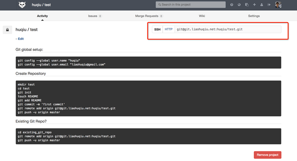
Task: Switch clone URL to HTTP
Action: (x=169, y=29)
